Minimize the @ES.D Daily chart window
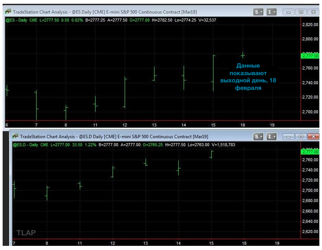 point(288,137)
